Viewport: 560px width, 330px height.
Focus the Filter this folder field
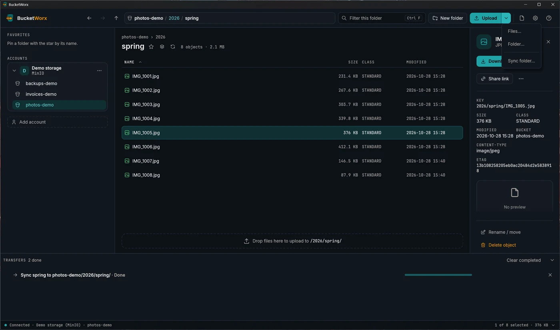[382, 18]
